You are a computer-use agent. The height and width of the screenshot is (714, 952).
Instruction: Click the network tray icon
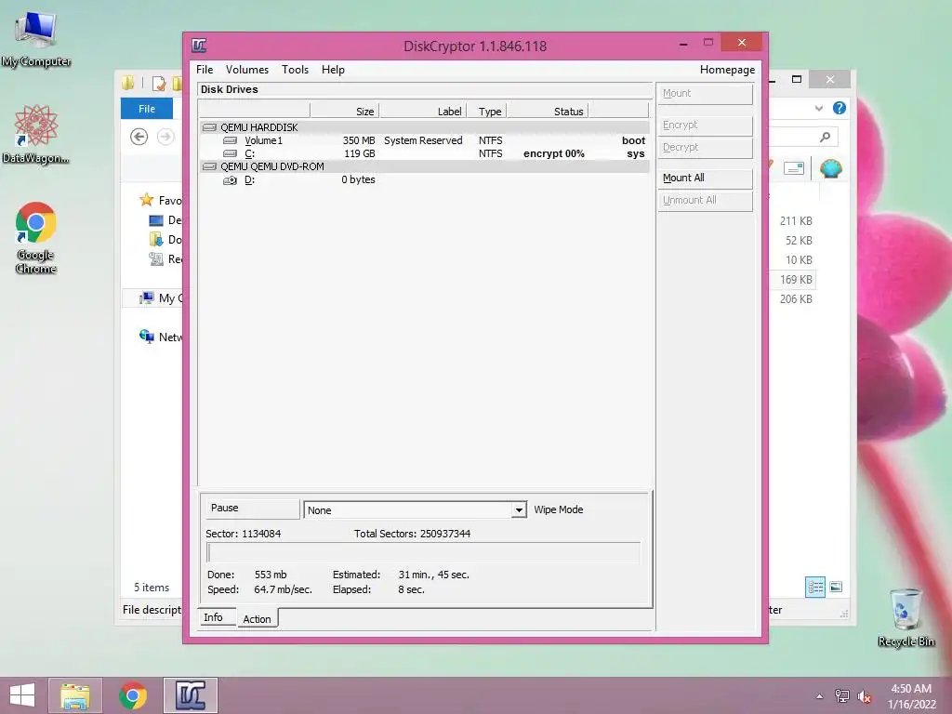point(841,695)
